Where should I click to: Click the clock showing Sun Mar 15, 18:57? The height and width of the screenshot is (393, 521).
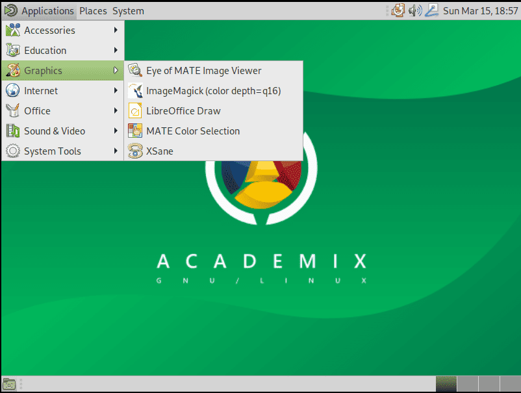coord(481,11)
